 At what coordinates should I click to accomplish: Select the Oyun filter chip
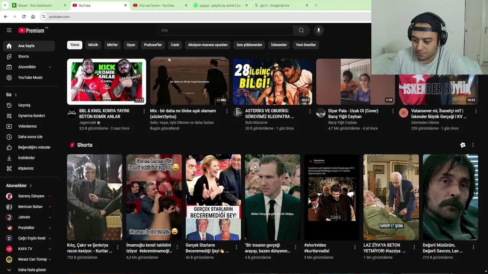[x=131, y=45]
